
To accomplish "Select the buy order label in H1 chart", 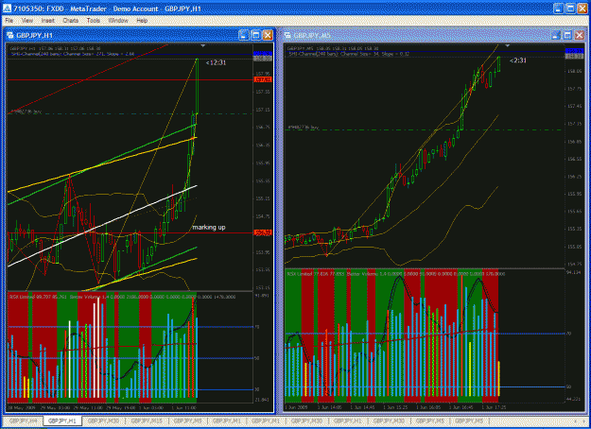I will [x=25, y=112].
